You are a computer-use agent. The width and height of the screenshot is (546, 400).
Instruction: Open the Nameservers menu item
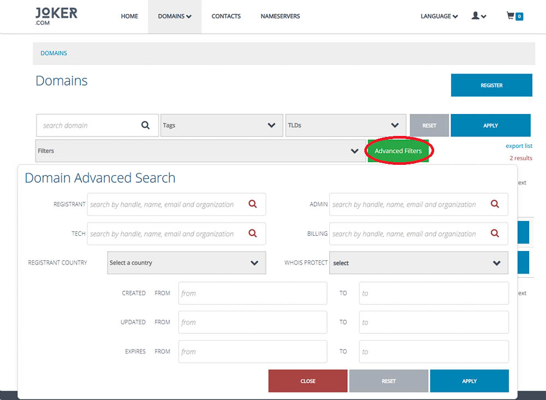[x=280, y=16]
